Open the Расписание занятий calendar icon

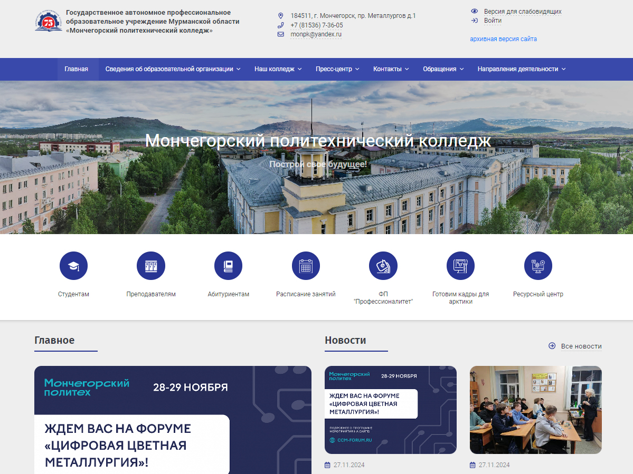(x=306, y=265)
